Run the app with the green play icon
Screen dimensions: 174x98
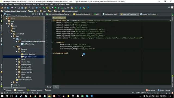[55, 8]
